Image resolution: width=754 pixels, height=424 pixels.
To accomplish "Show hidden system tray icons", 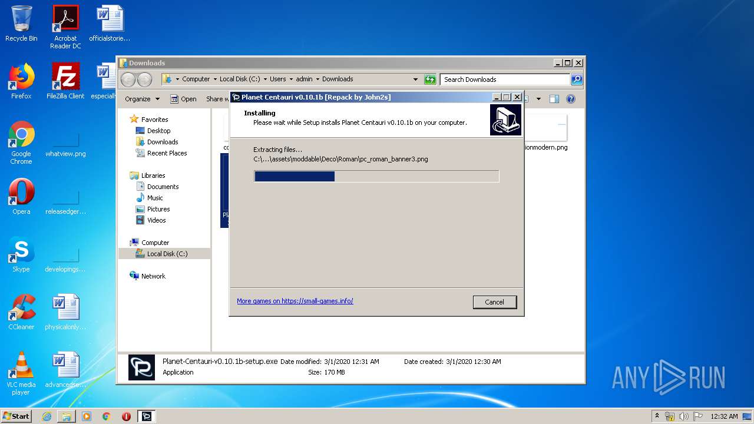I will pos(657,416).
